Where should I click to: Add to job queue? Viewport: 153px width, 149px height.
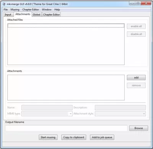[x=102, y=137]
